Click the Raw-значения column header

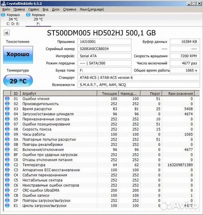178,94
